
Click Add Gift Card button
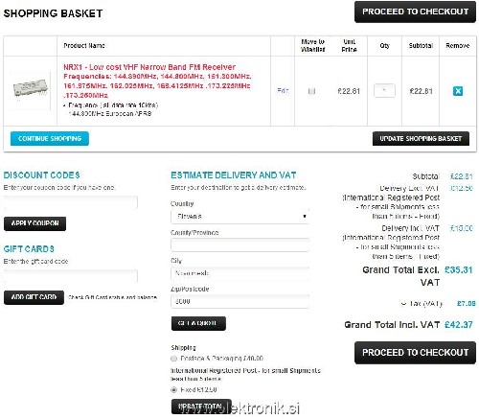(x=34, y=297)
